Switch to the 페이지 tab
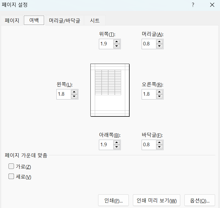 point(12,20)
